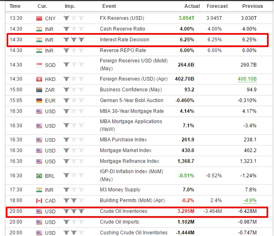Click the South Africa flag beside ZAR
The height and width of the screenshot is (236, 274).
pyautogui.click(x=39, y=89)
